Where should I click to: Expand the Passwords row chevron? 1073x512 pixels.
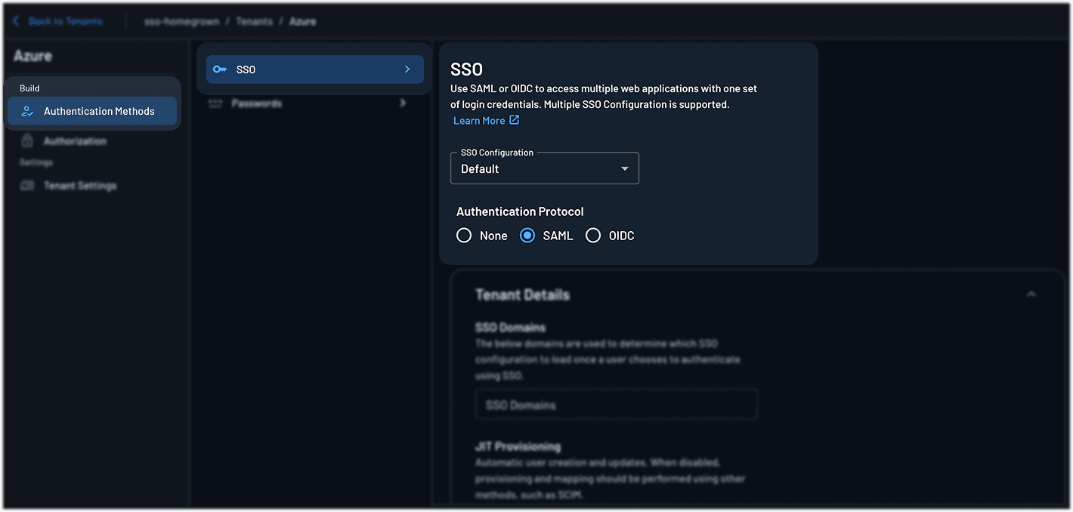point(403,103)
